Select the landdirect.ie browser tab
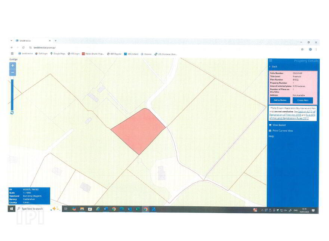 click(x=33, y=41)
